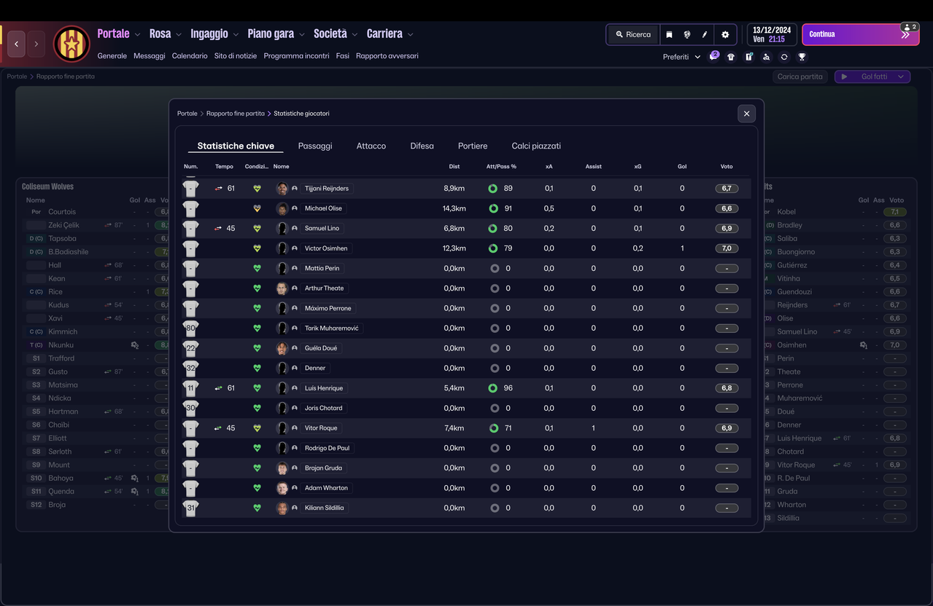Click the shirt icon next to Preferiti
933x606 pixels.
tap(731, 57)
